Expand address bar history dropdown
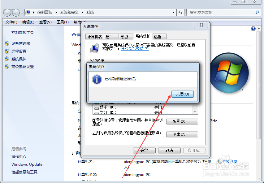This screenshot has width=264, height=183. [173, 13]
